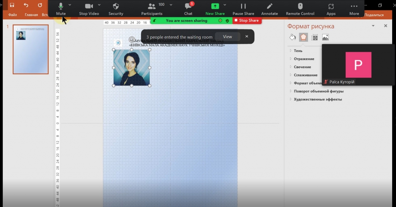Dismiss the waiting room notification

point(247,37)
